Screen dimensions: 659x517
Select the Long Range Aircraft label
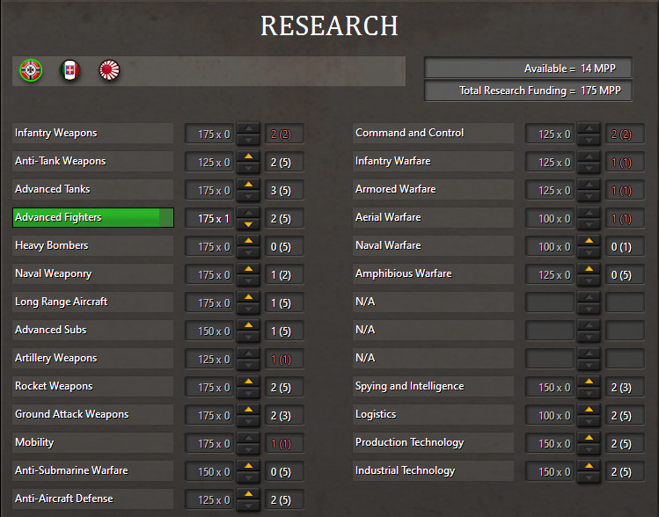[93, 302]
